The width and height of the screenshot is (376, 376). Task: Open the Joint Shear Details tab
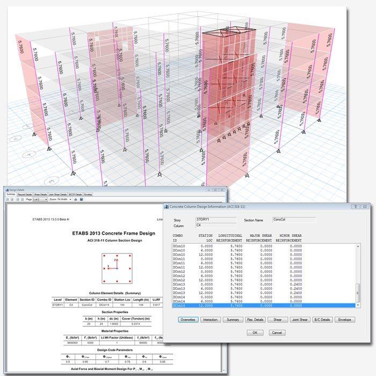pyautogui.click(x=58, y=194)
